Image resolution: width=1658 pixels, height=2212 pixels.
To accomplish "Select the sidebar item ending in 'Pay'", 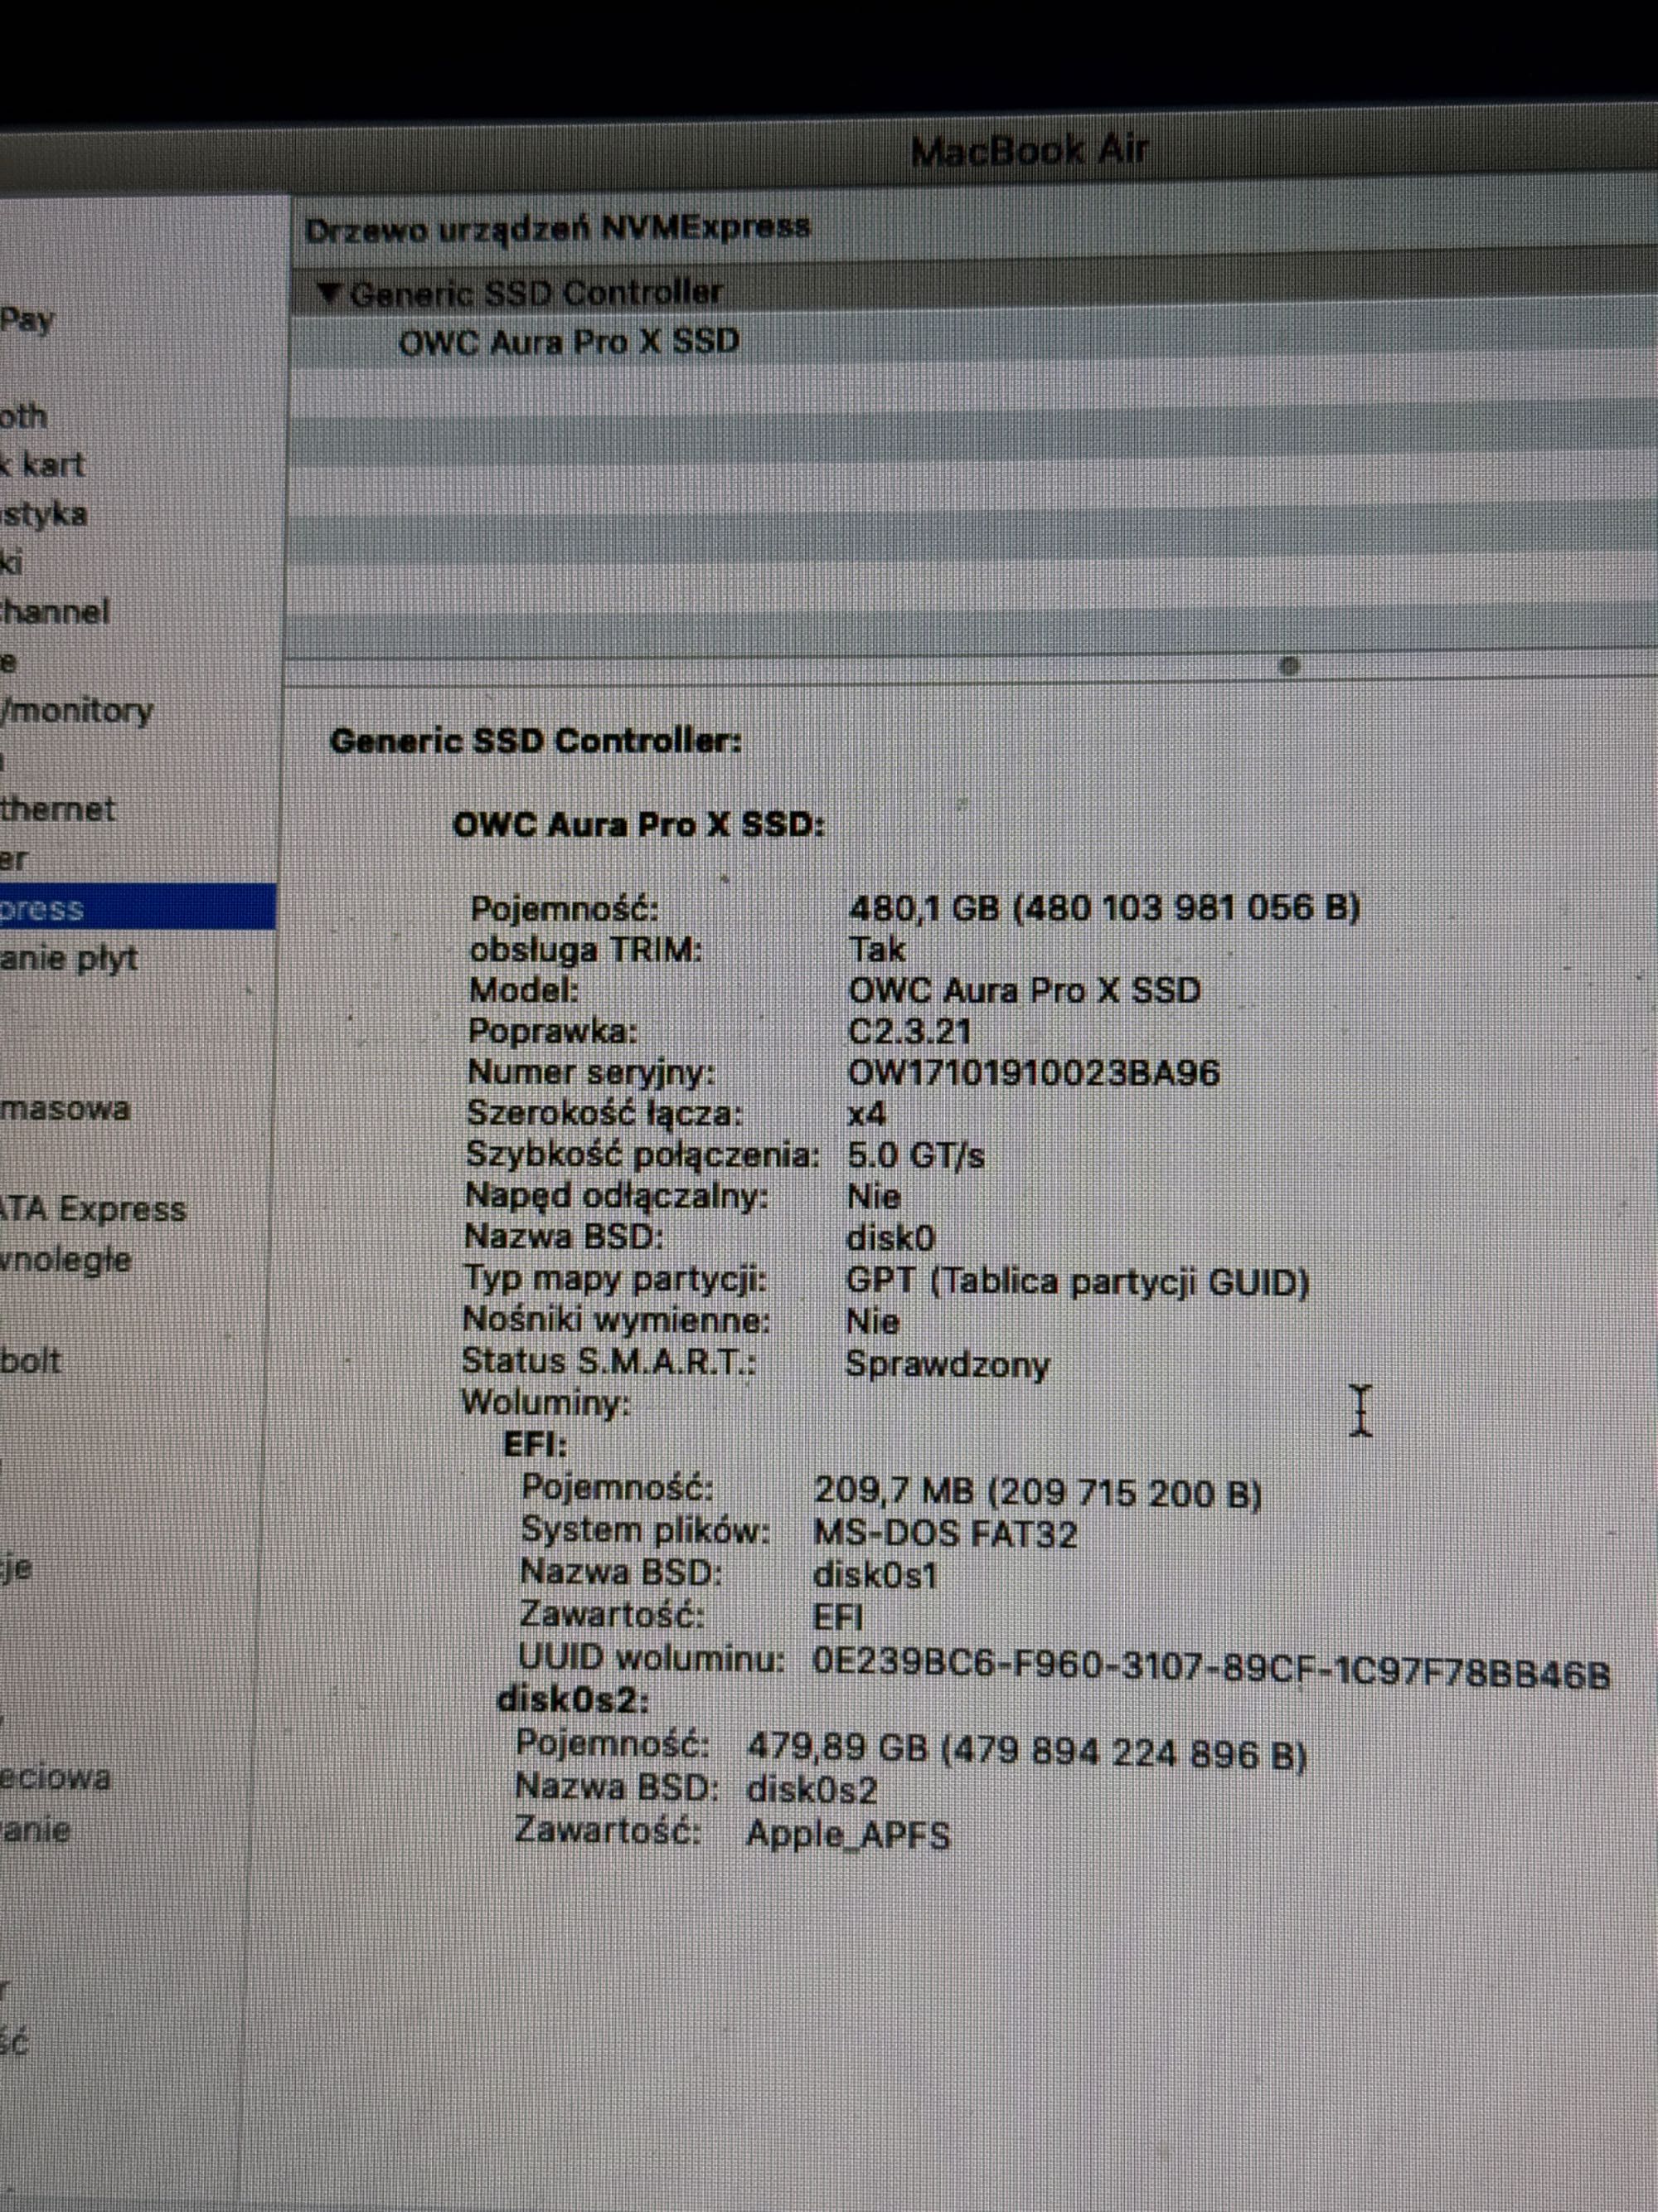I will [27, 321].
